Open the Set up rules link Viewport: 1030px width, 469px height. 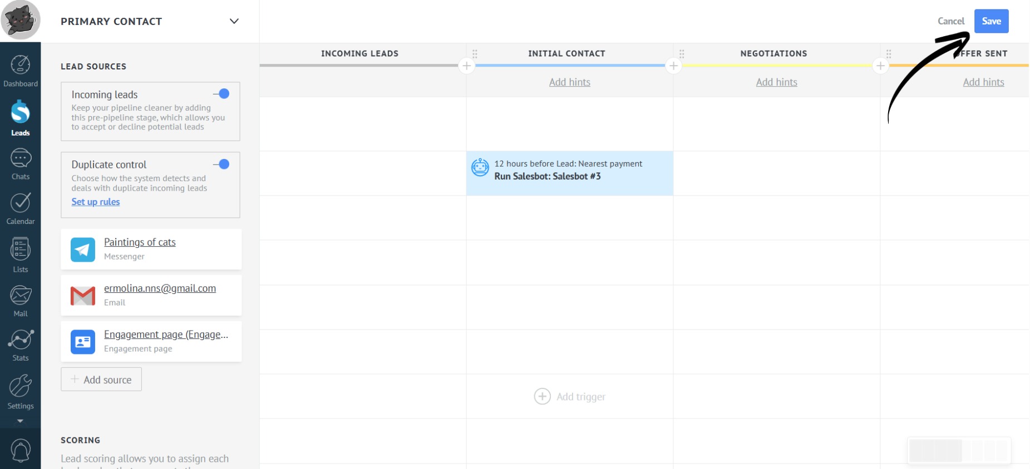pos(96,202)
